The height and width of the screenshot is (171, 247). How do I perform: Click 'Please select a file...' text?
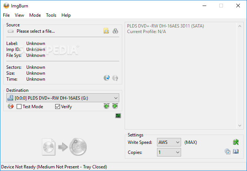pyautogui.click(x=36, y=31)
